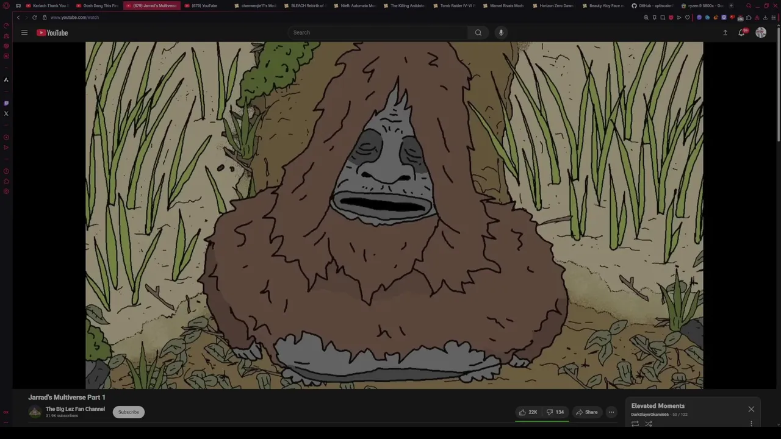Open a new browser tab with plus
This screenshot has width=781, height=439.
[x=731, y=5]
